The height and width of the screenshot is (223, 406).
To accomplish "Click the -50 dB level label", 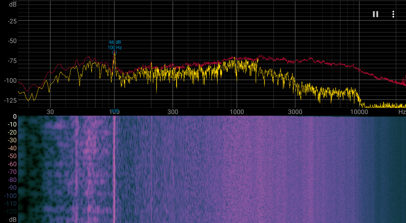I will point(12,41).
